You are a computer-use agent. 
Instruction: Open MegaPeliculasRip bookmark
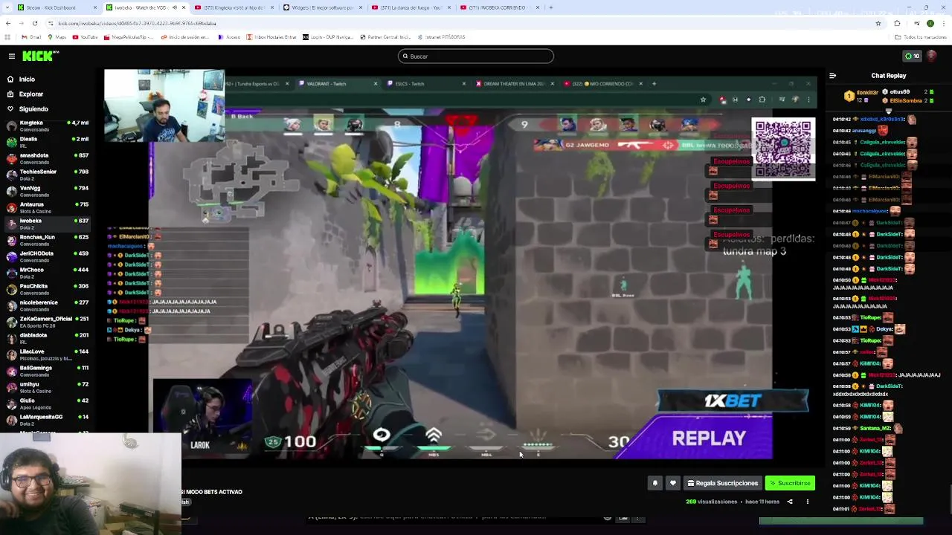pos(127,37)
